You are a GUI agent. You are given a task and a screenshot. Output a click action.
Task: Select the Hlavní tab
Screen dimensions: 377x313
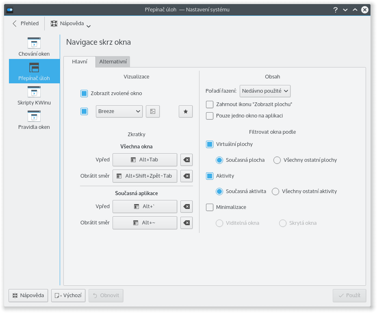(x=79, y=62)
